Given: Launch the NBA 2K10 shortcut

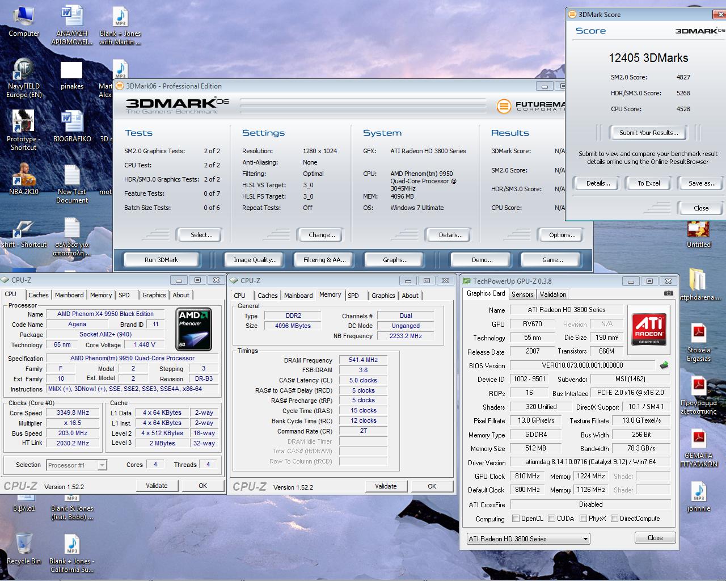Looking at the screenshot, I should 24,179.
